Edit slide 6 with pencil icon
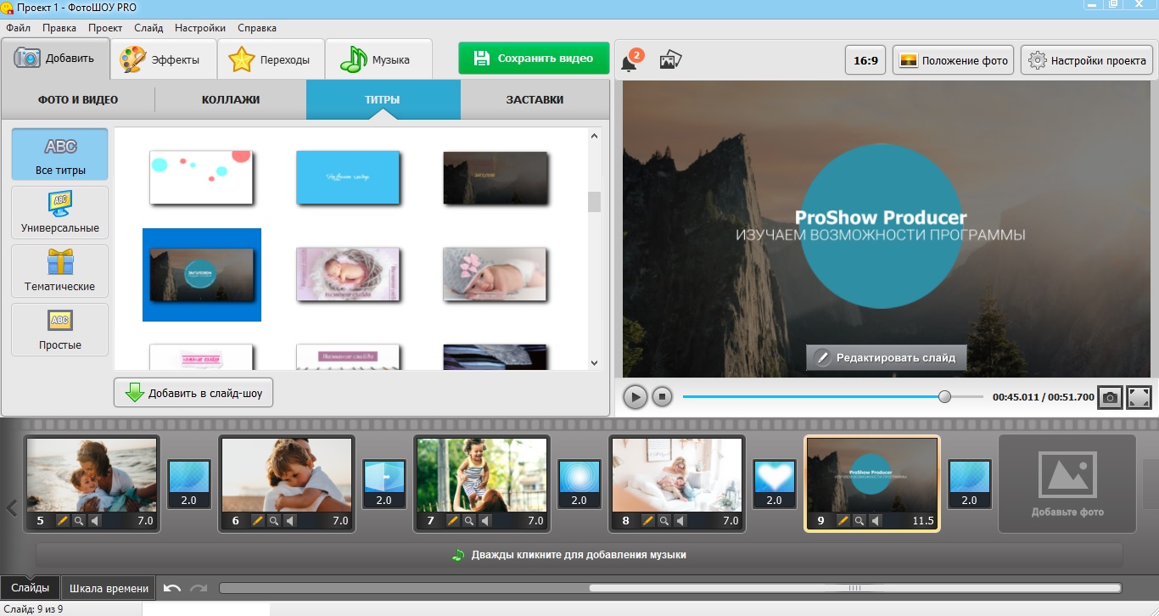1159x616 pixels. (257, 521)
